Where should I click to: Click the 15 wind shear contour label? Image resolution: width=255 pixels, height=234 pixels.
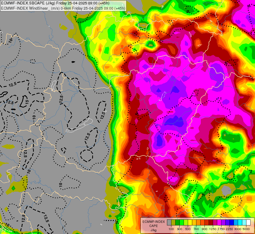click(27, 102)
